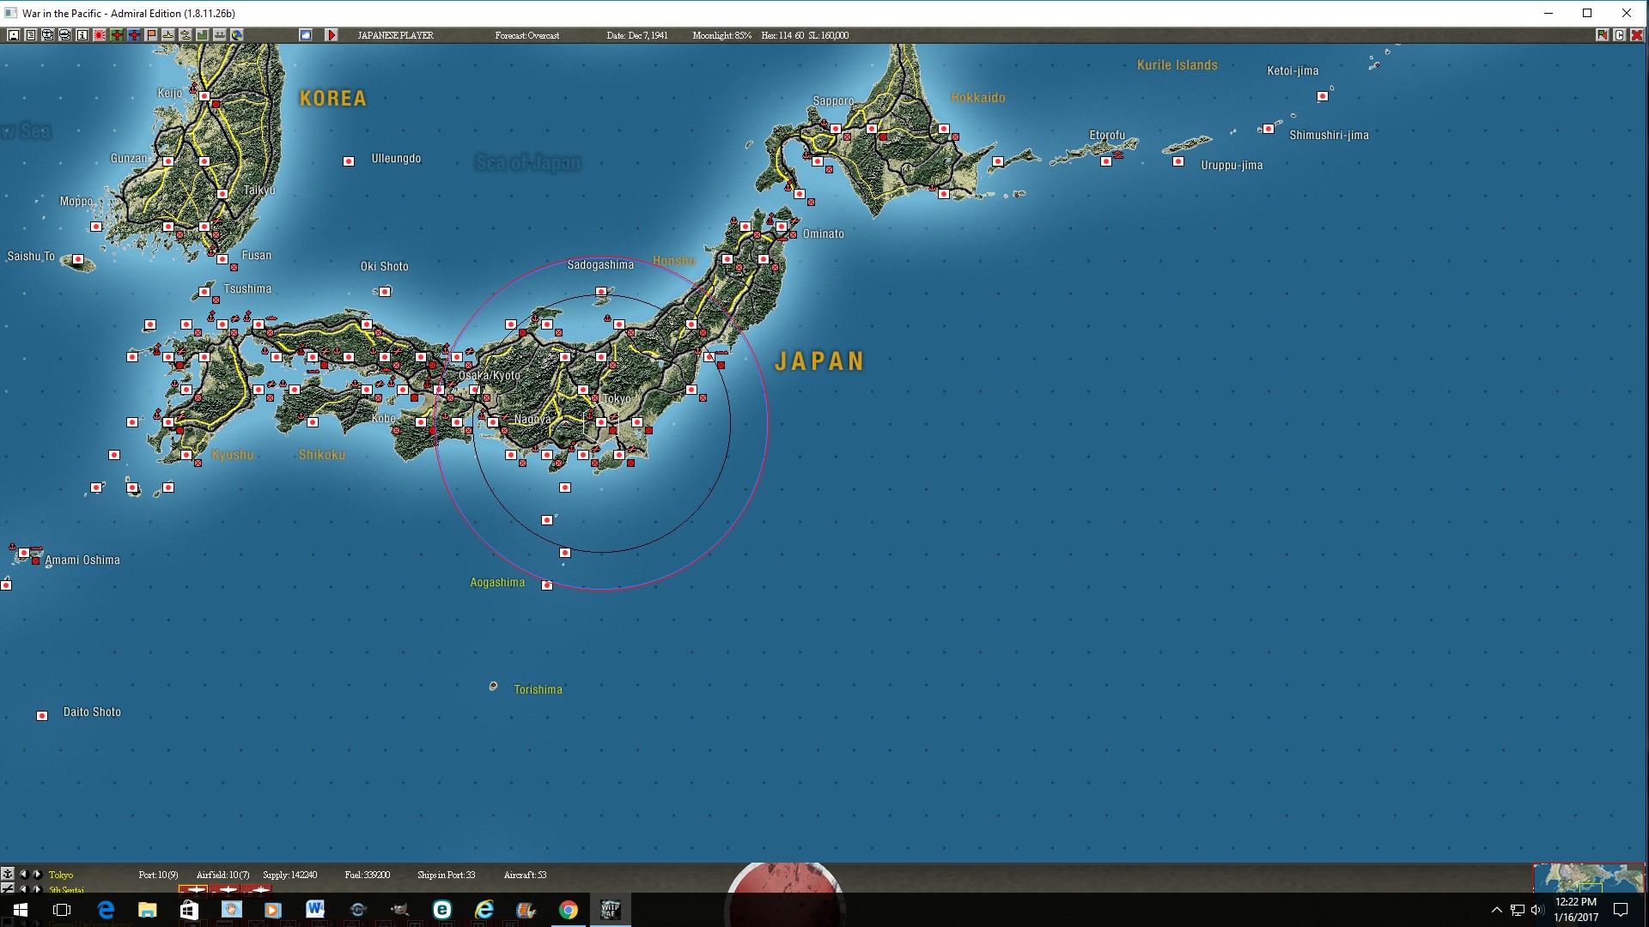Click the globe toolbar icon
Image resolution: width=1649 pixels, height=927 pixels.
(236, 35)
